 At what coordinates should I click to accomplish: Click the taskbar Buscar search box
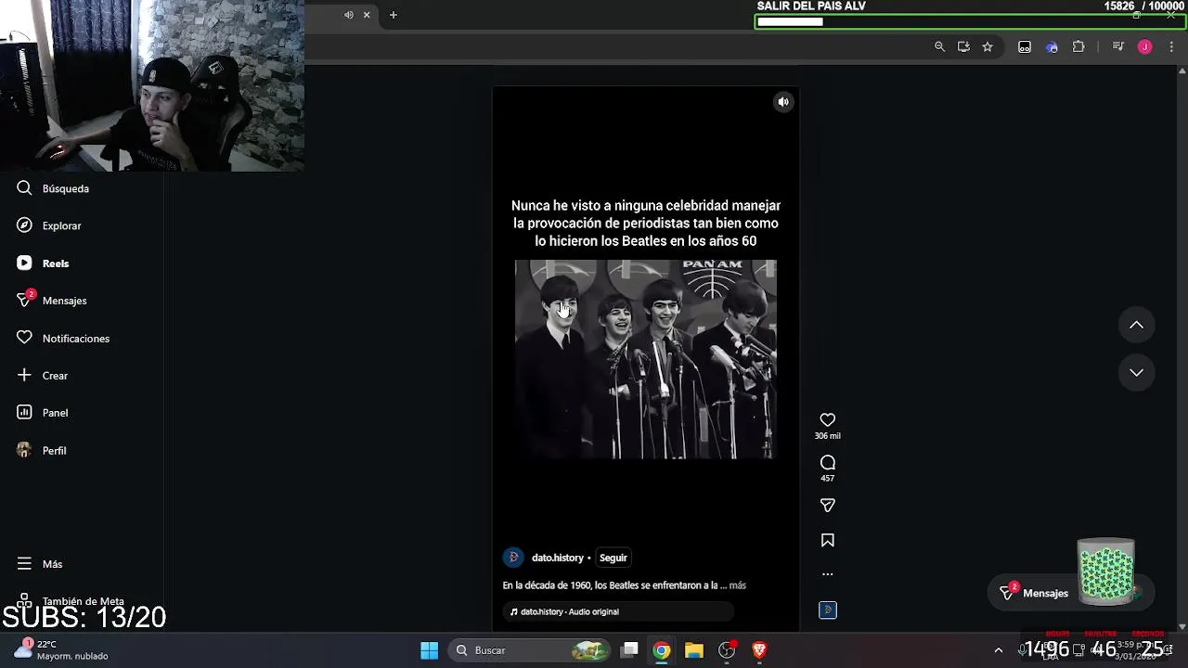532,650
